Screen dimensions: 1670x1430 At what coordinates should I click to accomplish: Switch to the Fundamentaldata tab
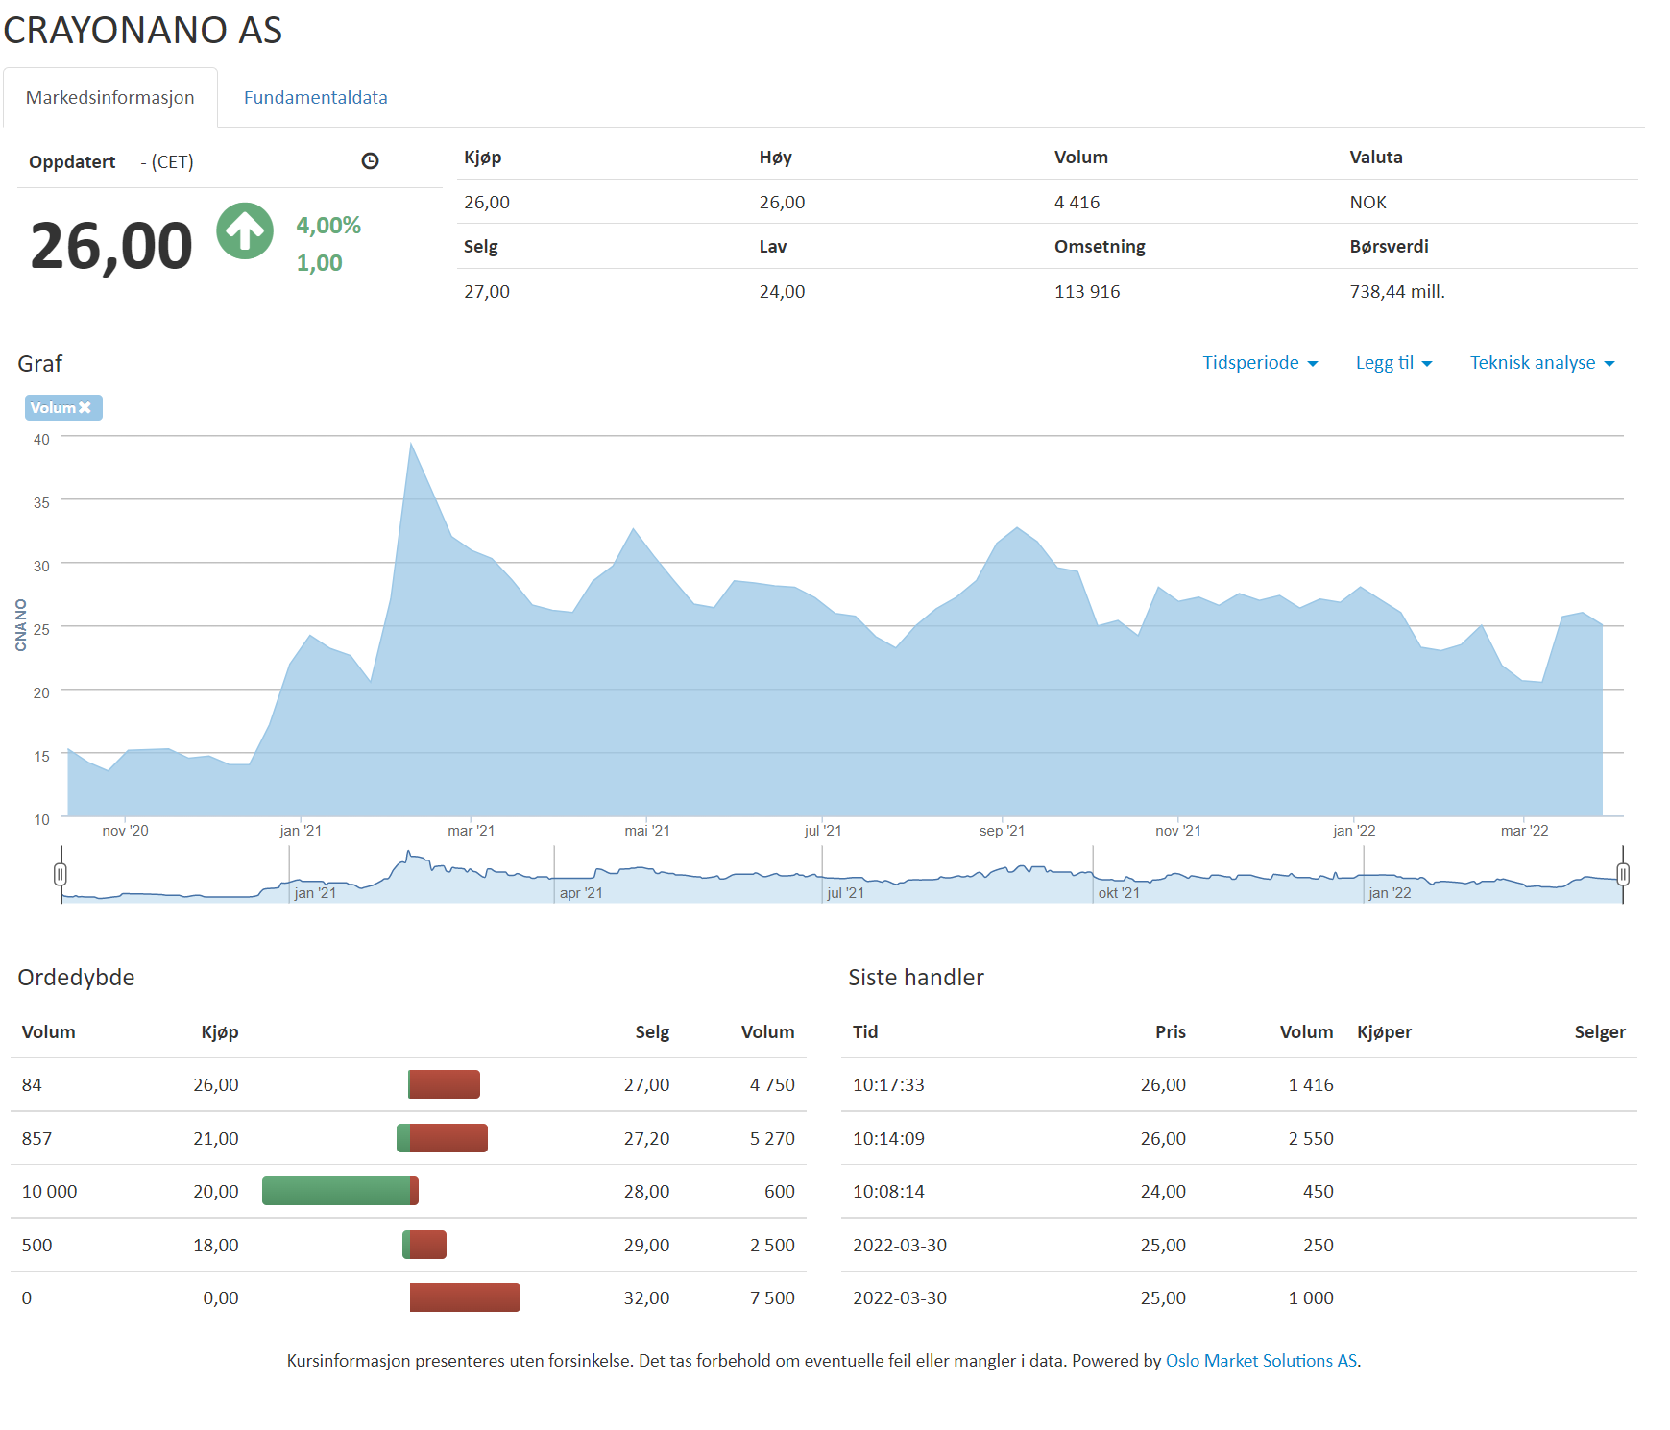click(315, 98)
